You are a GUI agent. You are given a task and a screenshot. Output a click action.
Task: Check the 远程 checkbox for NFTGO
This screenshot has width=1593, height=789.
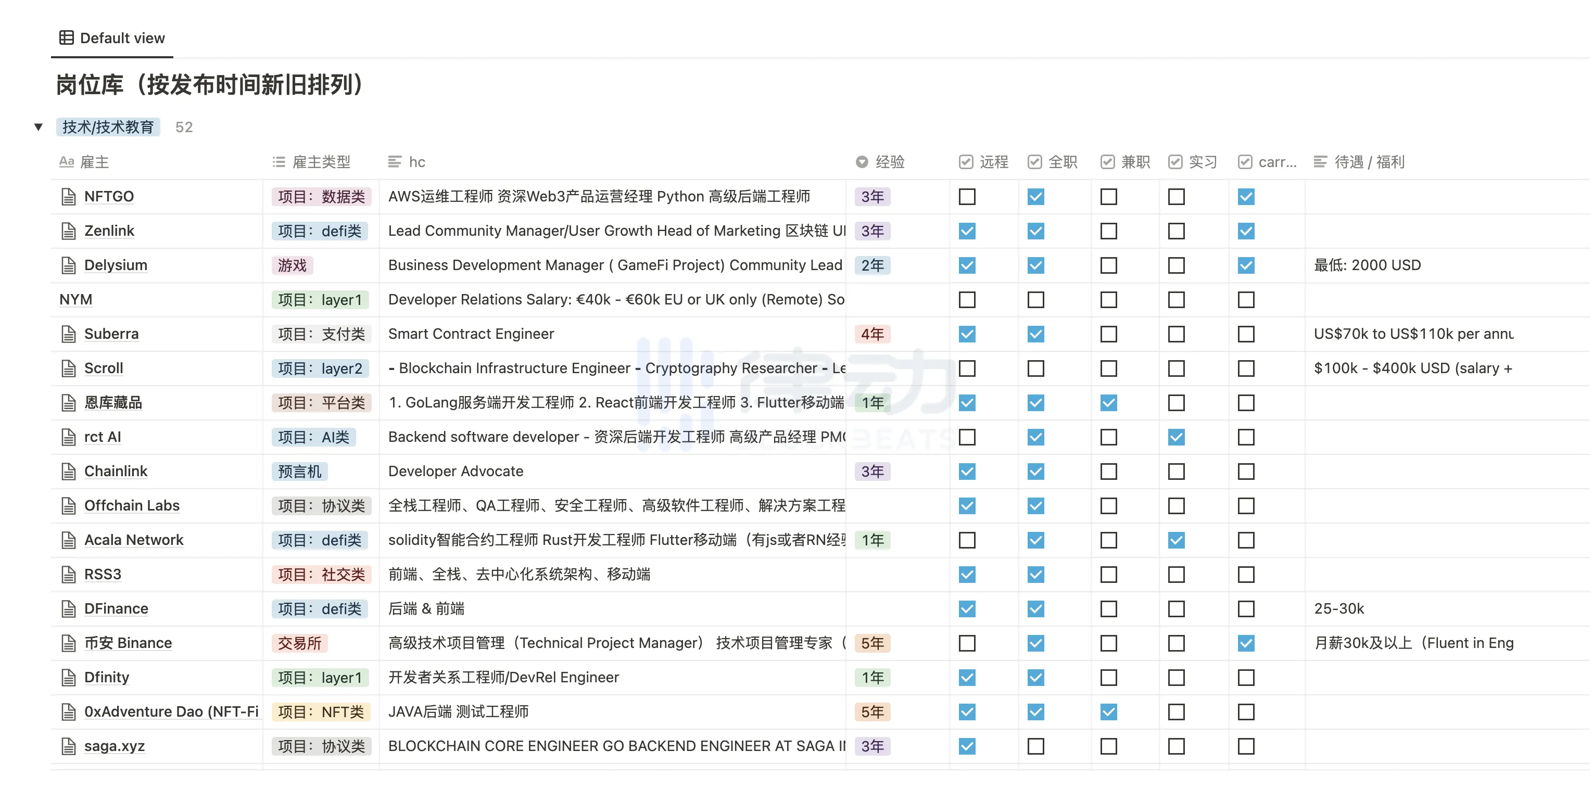[x=967, y=197]
